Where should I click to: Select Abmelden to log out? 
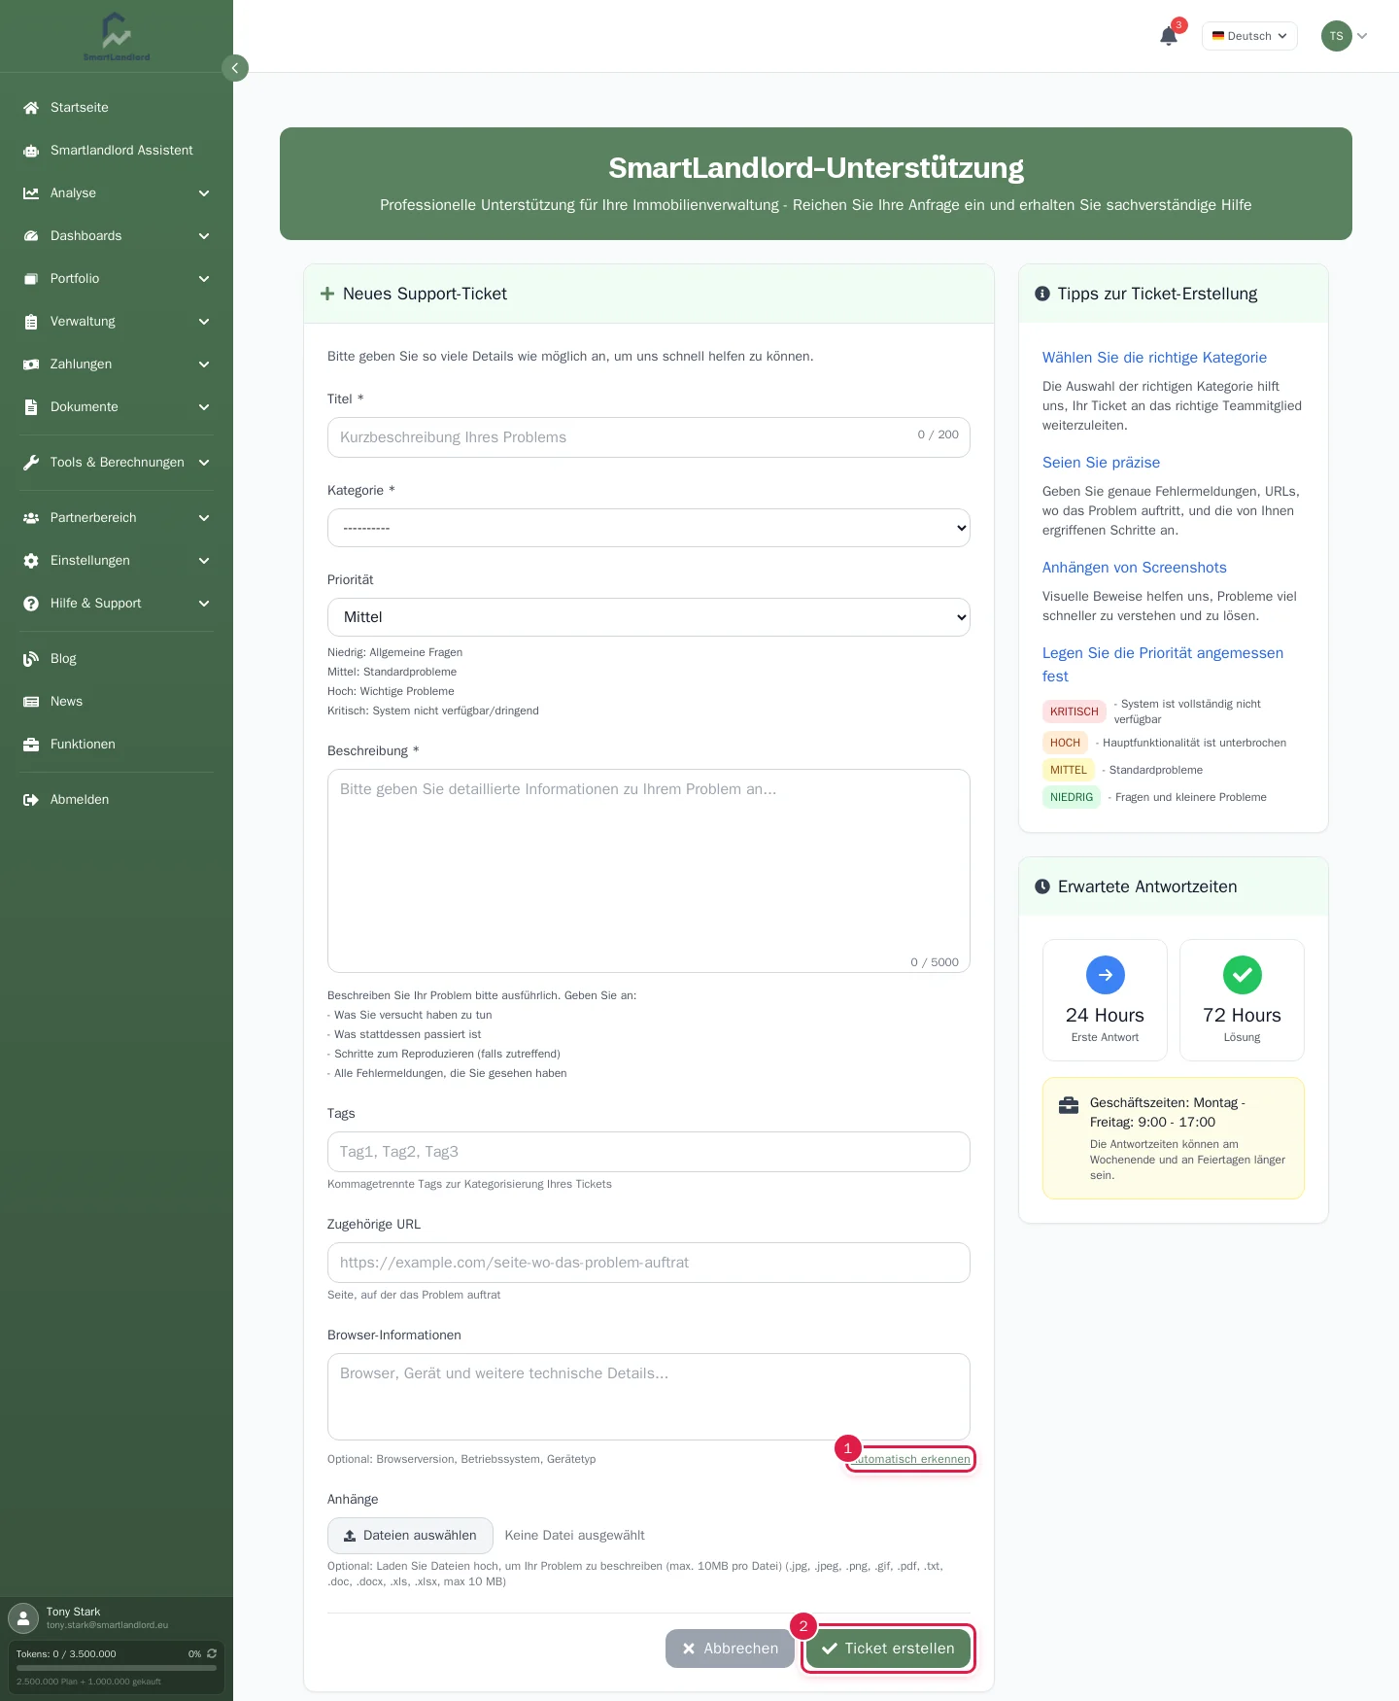(x=117, y=800)
